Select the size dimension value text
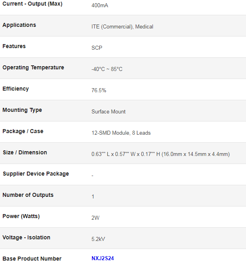Image resolution: width=246 pixels, height=265 pixels. [161, 154]
